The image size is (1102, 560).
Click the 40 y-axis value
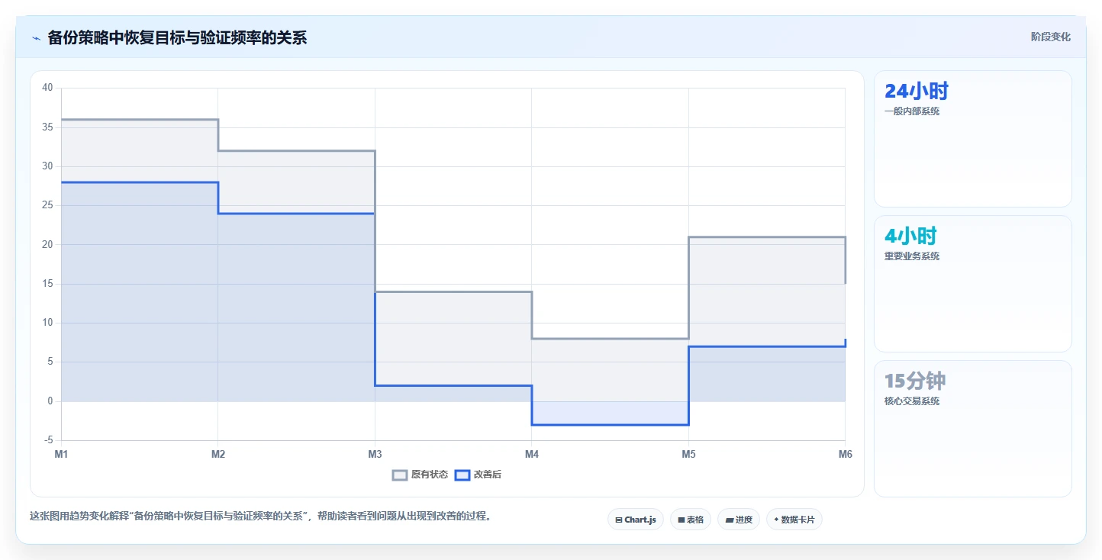[x=47, y=88]
